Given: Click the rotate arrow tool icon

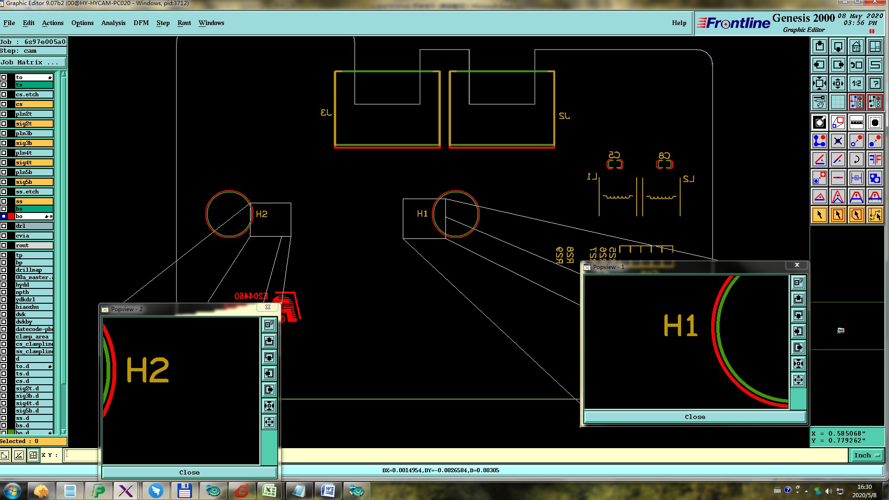Looking at the screenshot, I should (856, 160).
